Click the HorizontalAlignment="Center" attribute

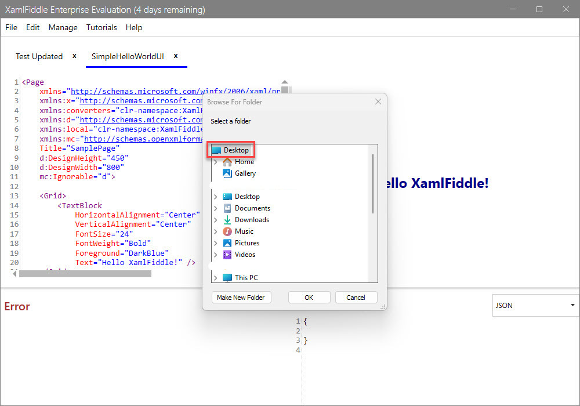(x=137, y=215)
